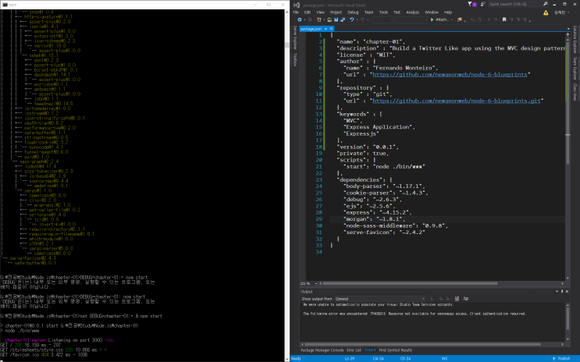Follow the author url node-6-blueprints link
Viewport: 580px width, 362px height.
pyautogui.click(x=450, y=74)
